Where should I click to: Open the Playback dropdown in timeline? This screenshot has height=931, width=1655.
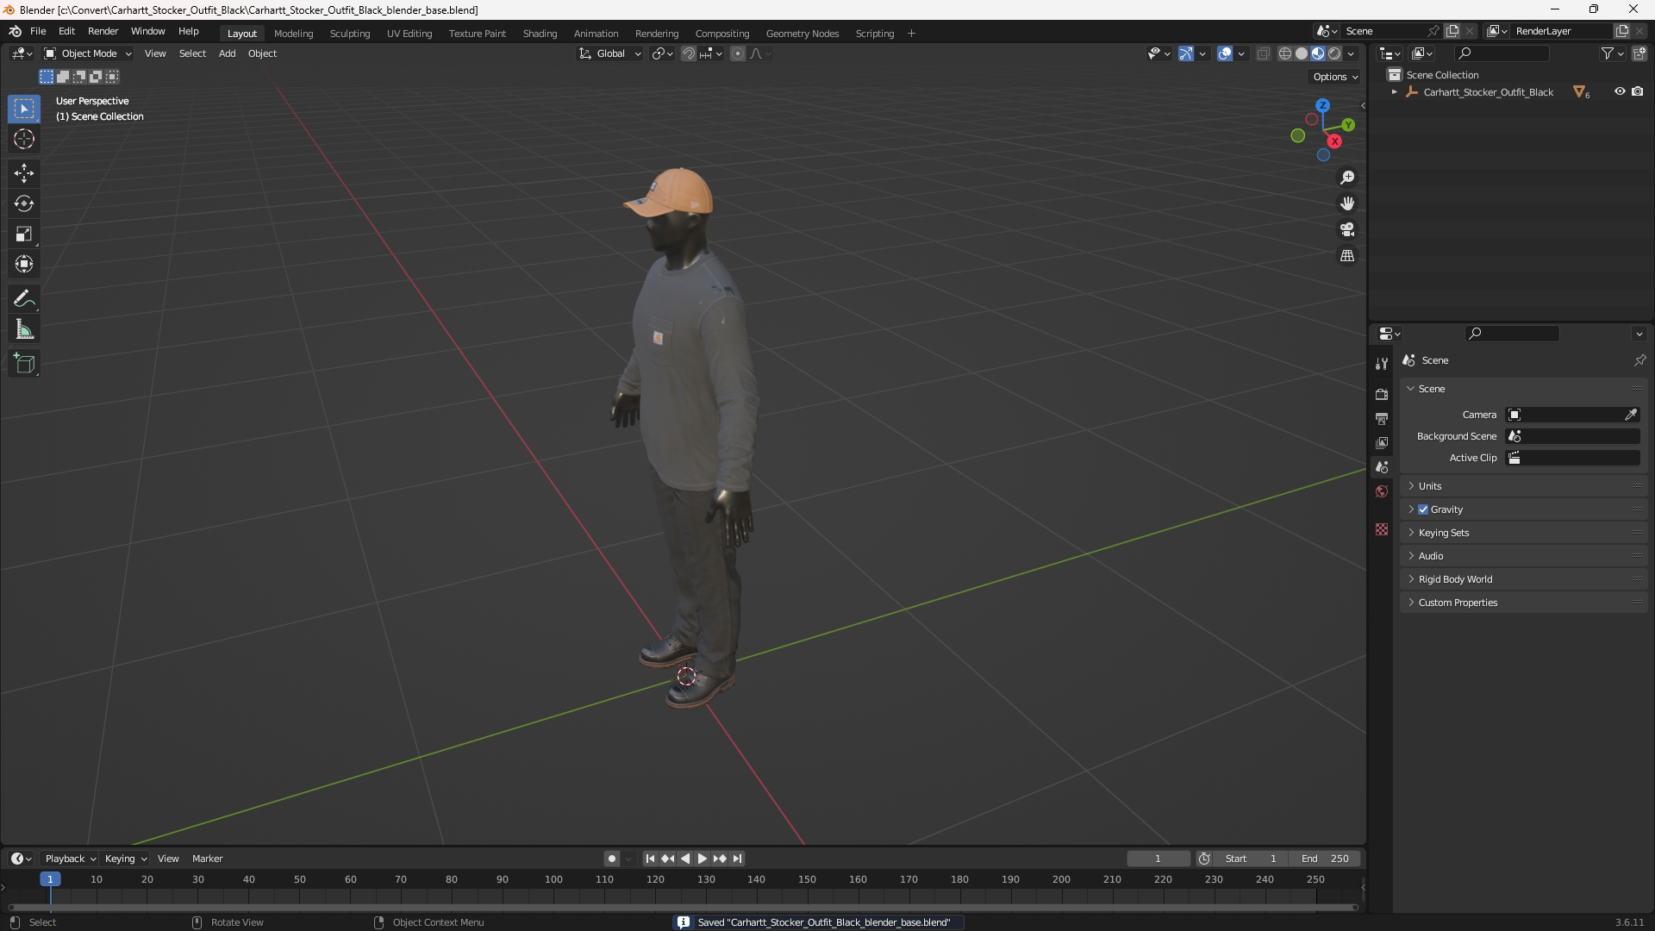click(70, 859)
